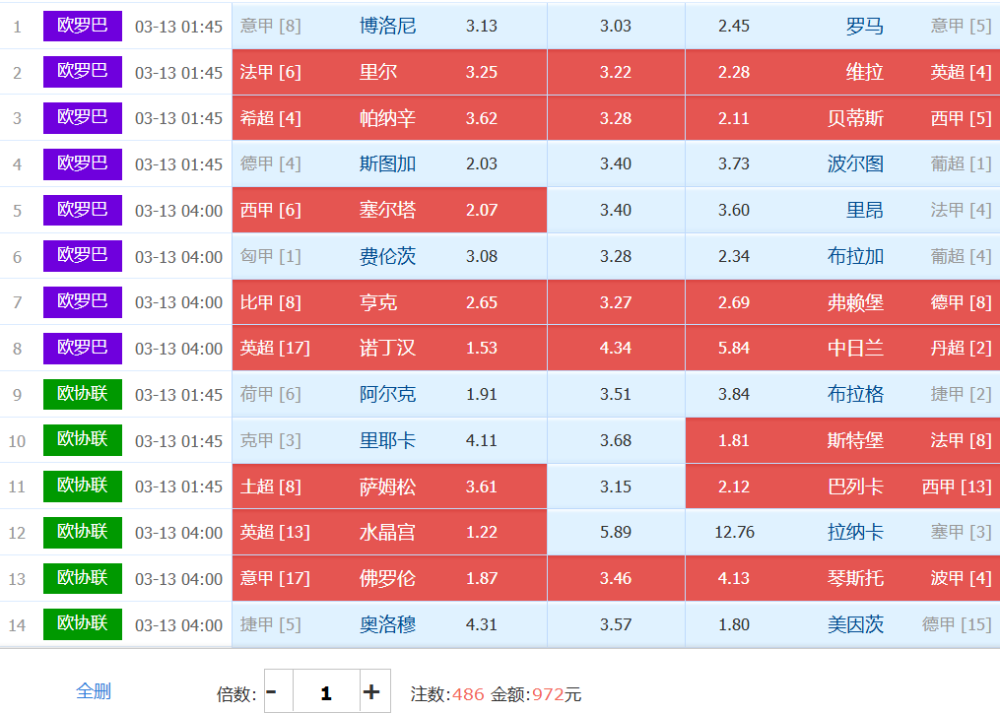
Task: Deselect draw odds 4.34 in 诺丁汉 match
Action: (616, 348)
